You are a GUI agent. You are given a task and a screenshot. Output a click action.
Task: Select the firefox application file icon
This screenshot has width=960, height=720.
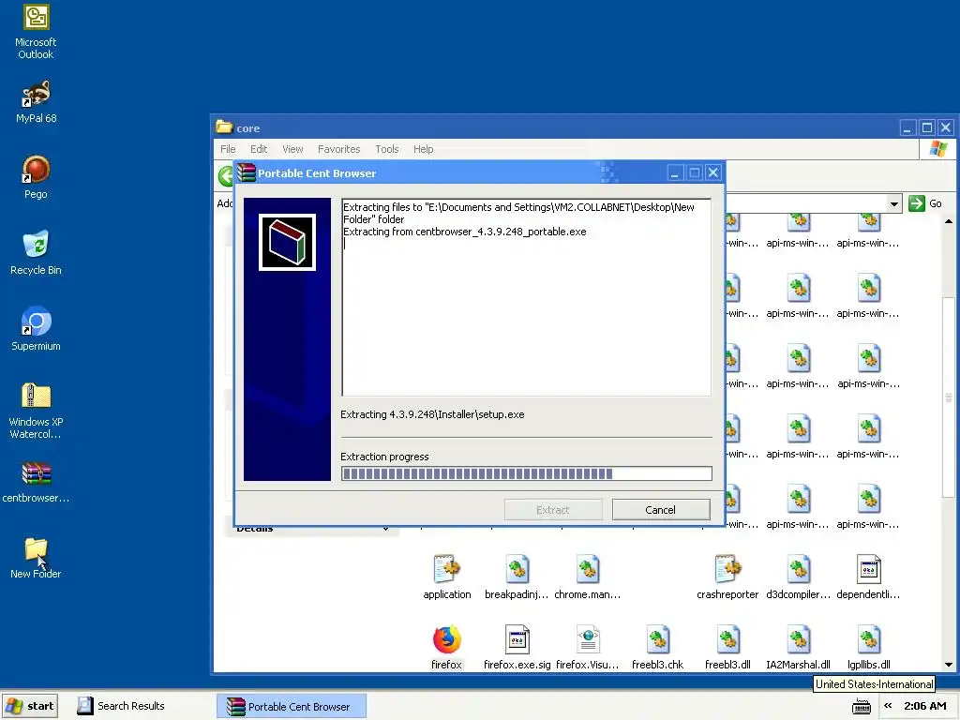[446, 648]
